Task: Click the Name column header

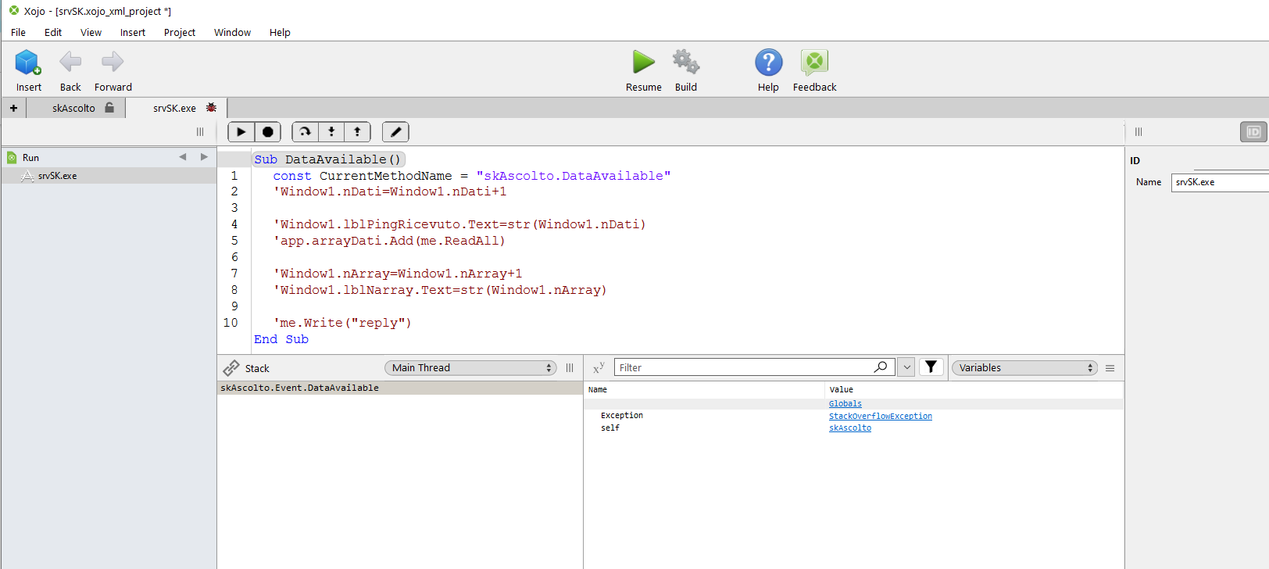Action: (x=598, y=389)
